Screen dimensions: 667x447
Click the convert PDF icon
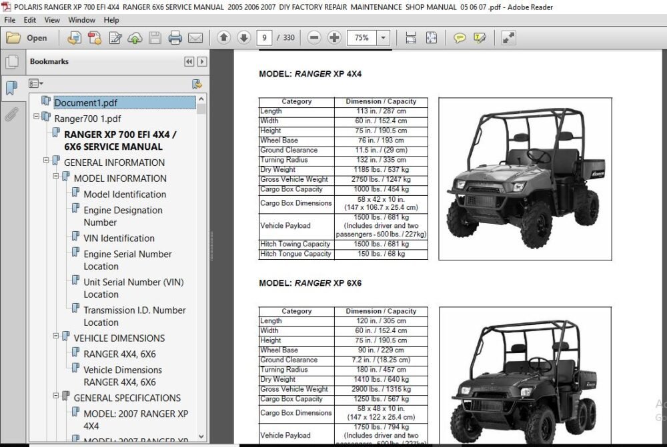tap(95, 38)
